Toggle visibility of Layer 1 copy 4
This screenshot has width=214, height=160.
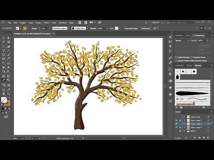(177, 127)
